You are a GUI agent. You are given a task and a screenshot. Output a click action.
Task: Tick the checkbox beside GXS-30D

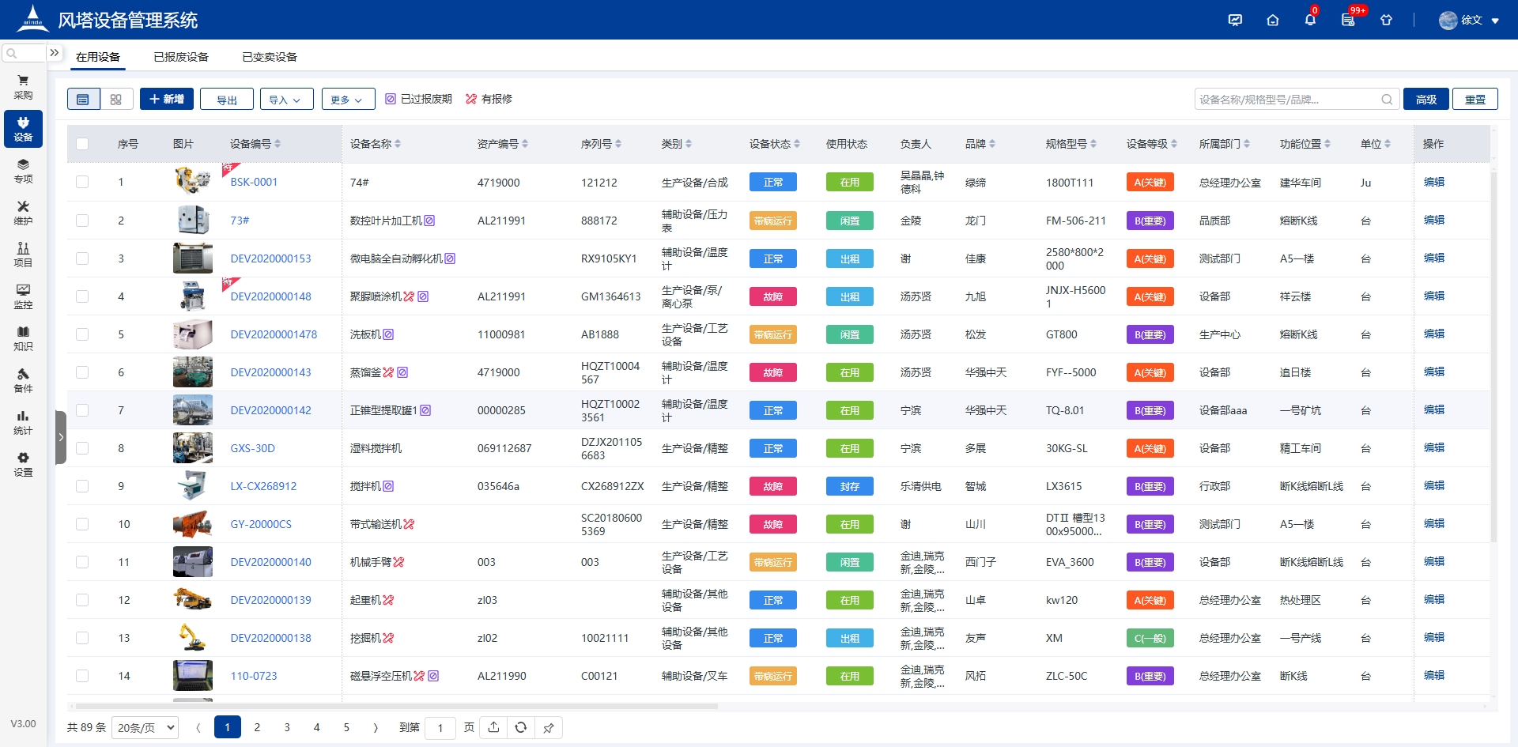[82, 447]
